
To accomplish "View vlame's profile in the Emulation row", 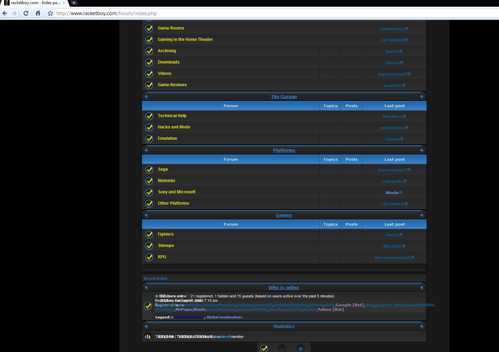I will (x=392, y=139).
